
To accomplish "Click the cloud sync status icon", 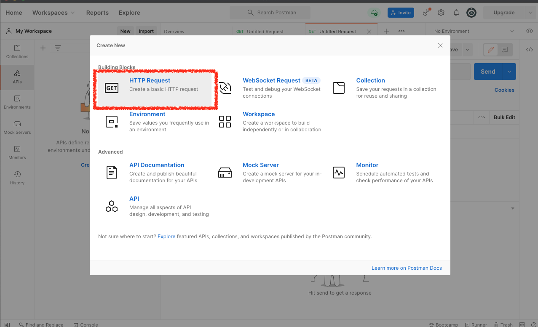I will pos(374,13).
